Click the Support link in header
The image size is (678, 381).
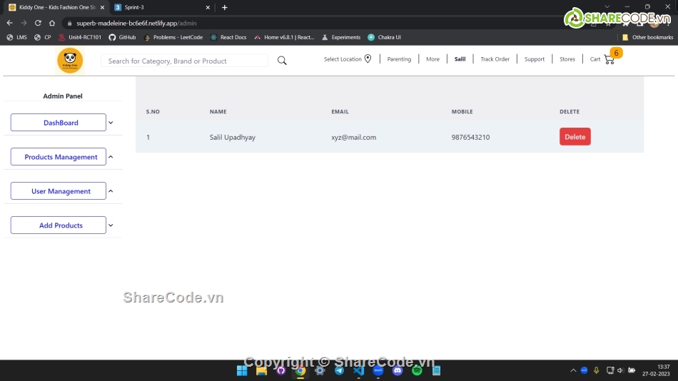coord(534,59)
